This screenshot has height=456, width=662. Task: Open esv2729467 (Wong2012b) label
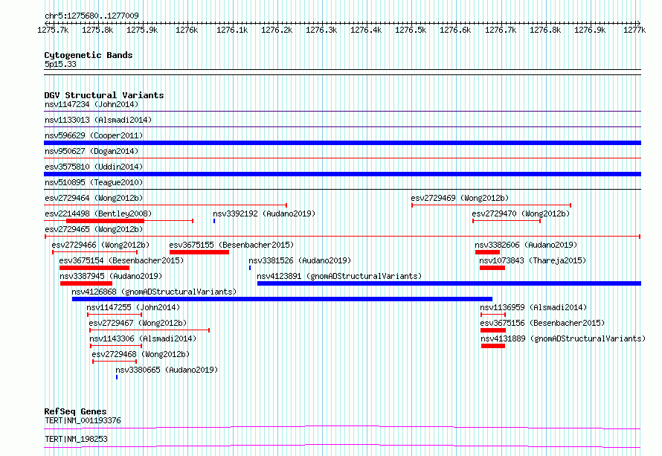[x=138, y=323]
